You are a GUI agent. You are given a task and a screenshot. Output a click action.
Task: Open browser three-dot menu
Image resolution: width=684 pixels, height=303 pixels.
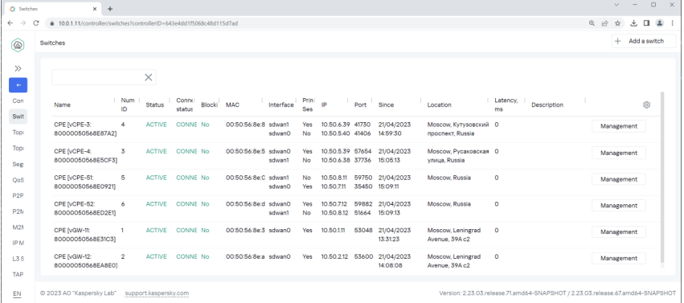672,23
